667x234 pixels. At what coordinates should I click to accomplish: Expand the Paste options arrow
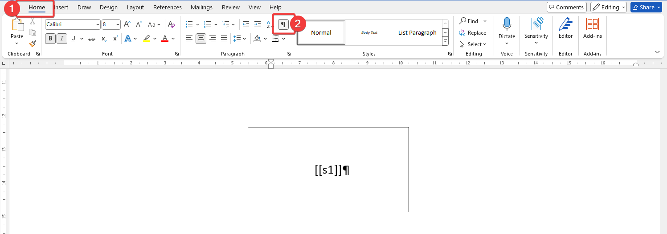coord(17,44)
